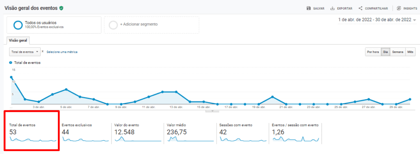Click + Adicionar segmento

pos(152,25)
